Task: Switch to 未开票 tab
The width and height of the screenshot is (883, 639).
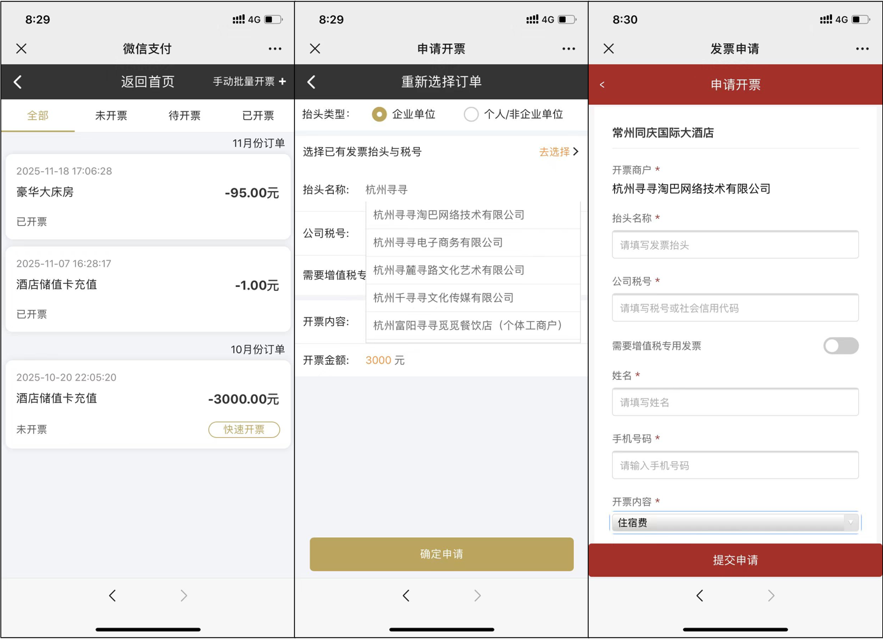Action: coord(111,116)
